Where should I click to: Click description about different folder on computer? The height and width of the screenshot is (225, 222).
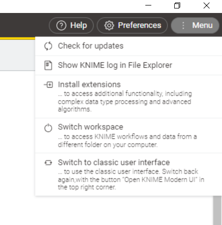127,141
